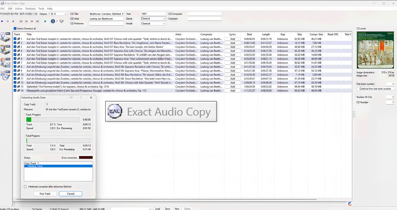Click the CD Artist input field

[x=106, y=19]
